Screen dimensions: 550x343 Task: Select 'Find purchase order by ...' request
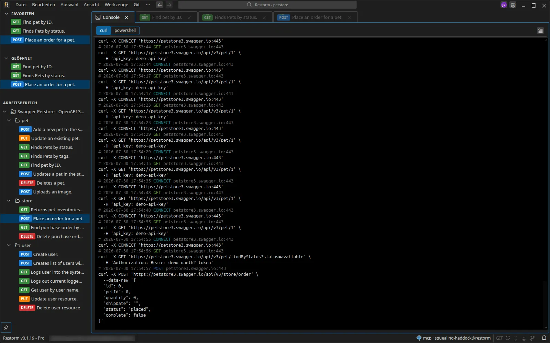point(45,228)
